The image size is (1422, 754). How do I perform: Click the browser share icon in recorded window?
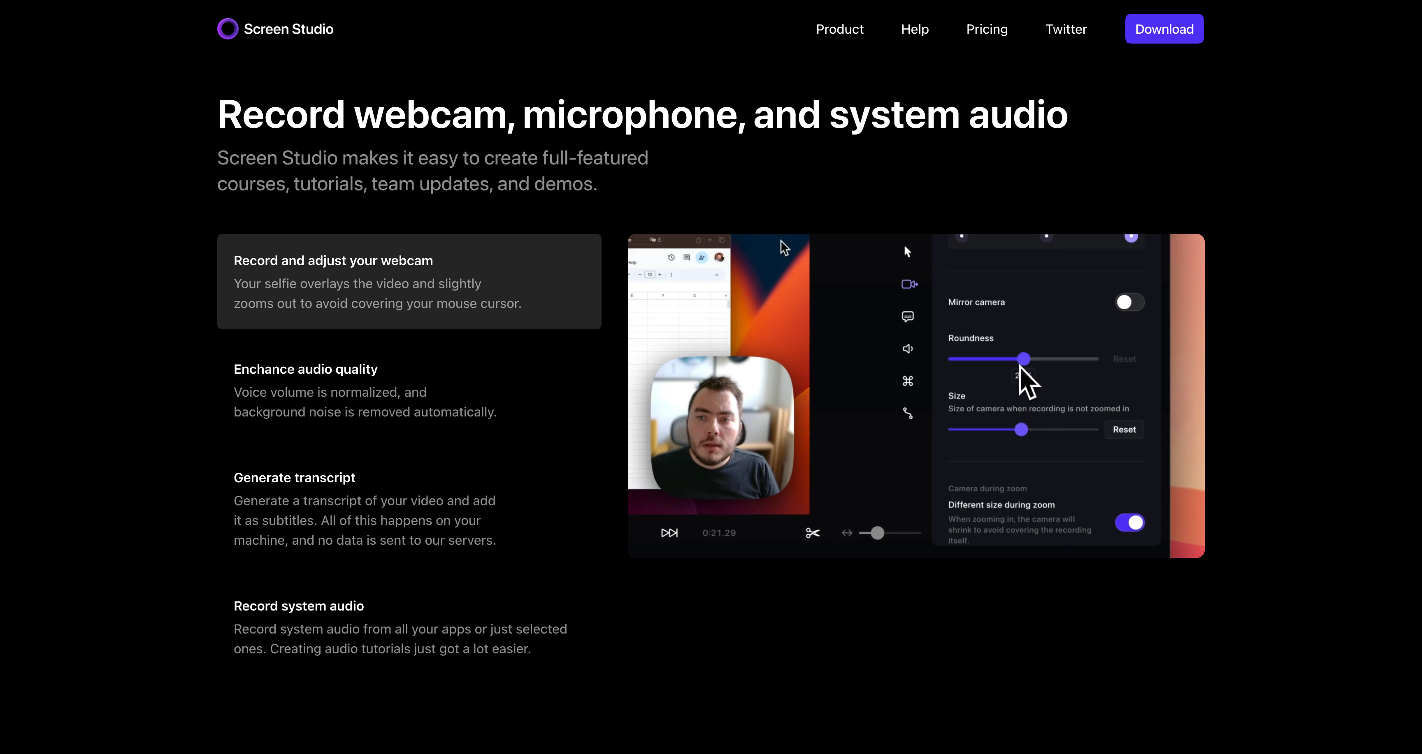pyautogui.click(x=698, y=240)
